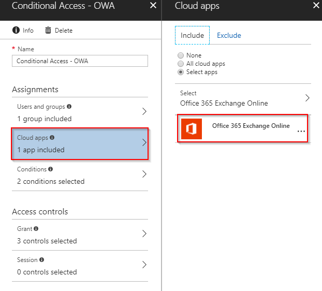Viewport: 322px width, 291px height.
Task: Select the All cloud apps radio option
Action: coord(181,64)
